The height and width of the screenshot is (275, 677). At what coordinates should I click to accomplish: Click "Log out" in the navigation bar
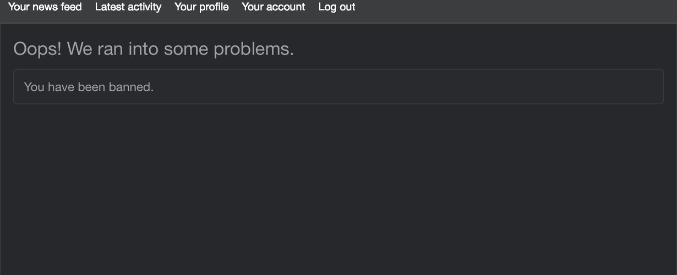(337, 7)
